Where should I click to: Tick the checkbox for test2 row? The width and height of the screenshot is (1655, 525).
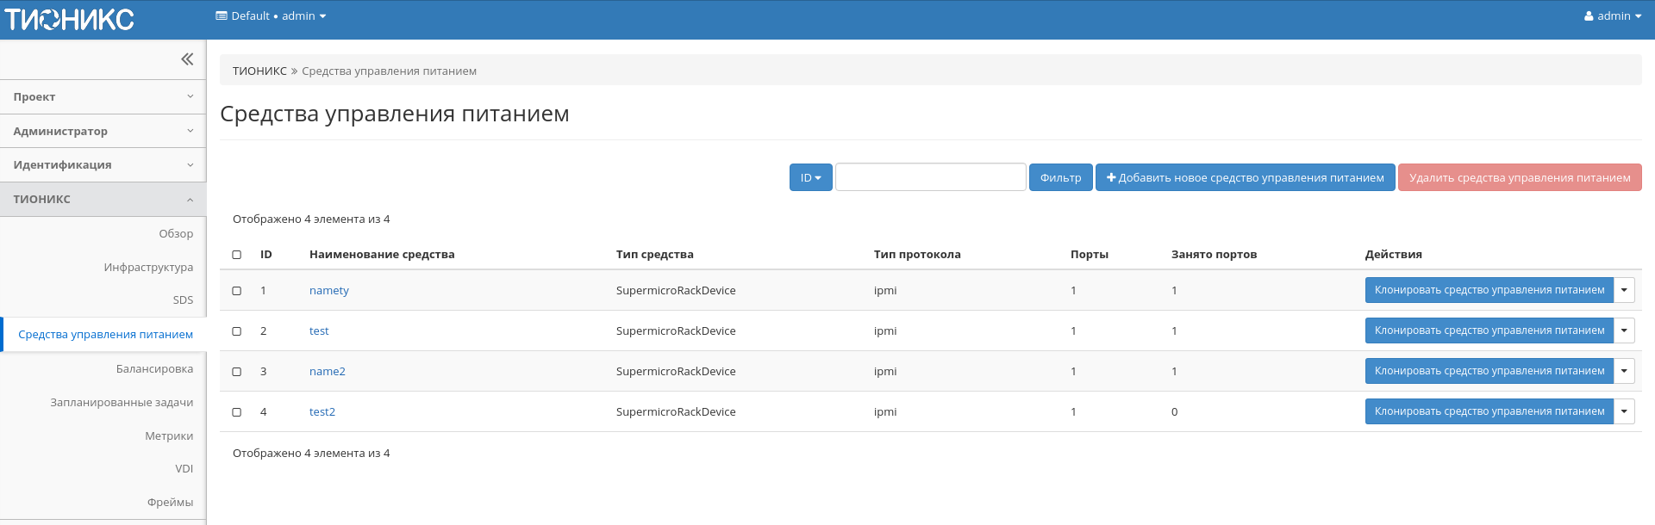(237, 412)
